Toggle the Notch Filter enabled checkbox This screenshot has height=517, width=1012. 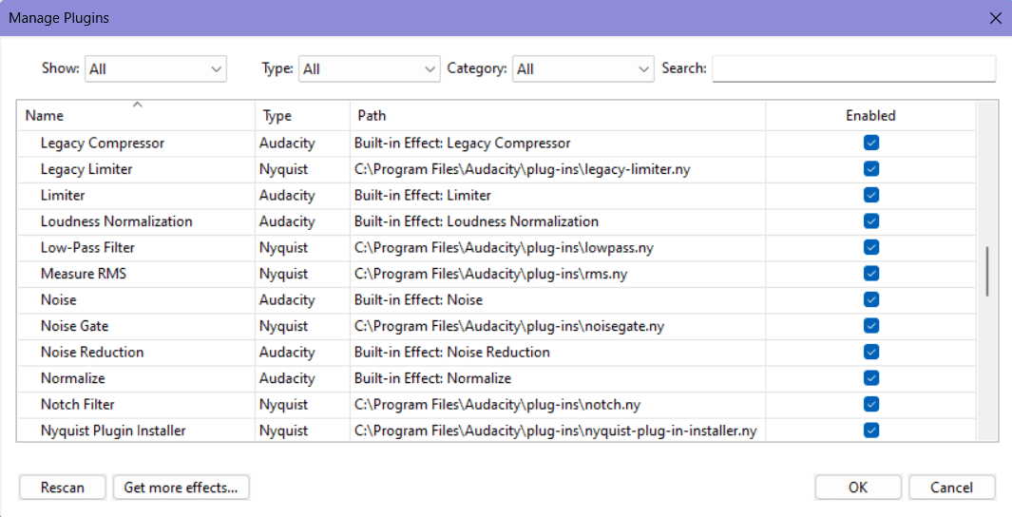click(x=870, y=404)
